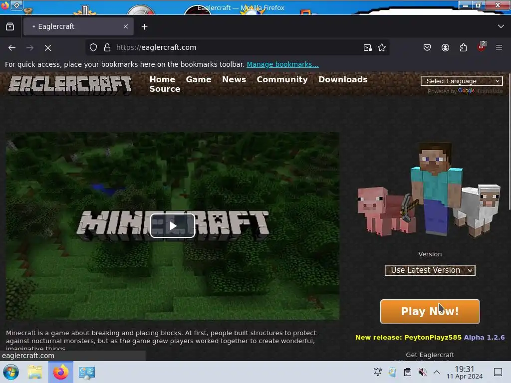Close the Eaglercraft tab
Image resolution: width=511 pixels, height=383 pixels.
coord(126,27)
